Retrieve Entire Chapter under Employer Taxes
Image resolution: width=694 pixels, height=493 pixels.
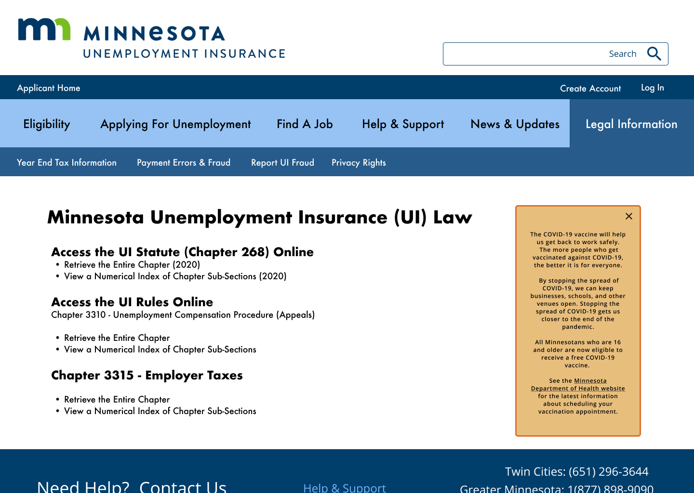117,400
